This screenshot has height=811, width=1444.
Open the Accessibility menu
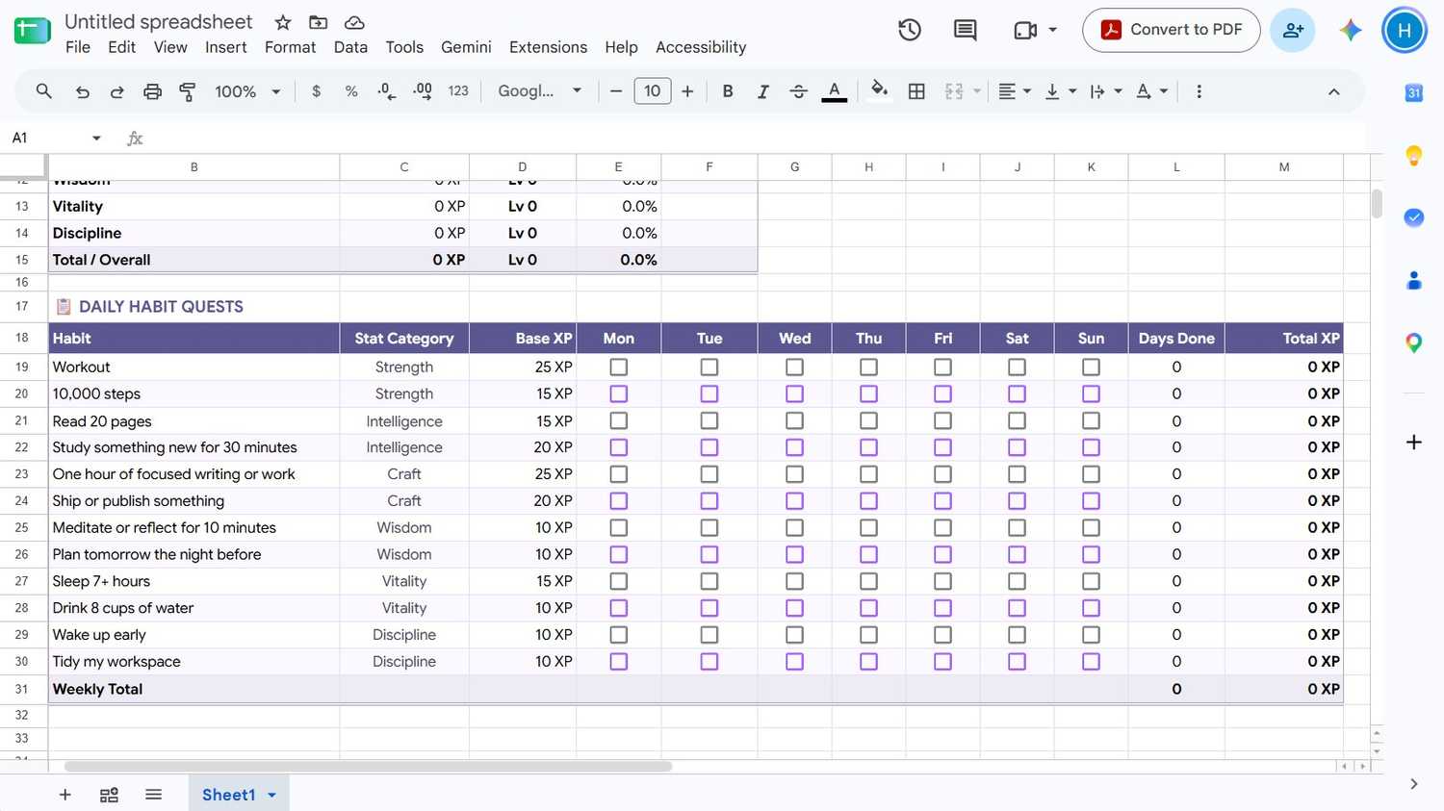[x=701, y=47]
